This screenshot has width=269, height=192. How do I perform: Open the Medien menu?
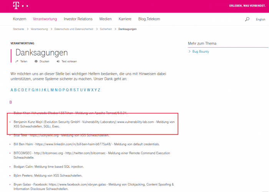106,19
